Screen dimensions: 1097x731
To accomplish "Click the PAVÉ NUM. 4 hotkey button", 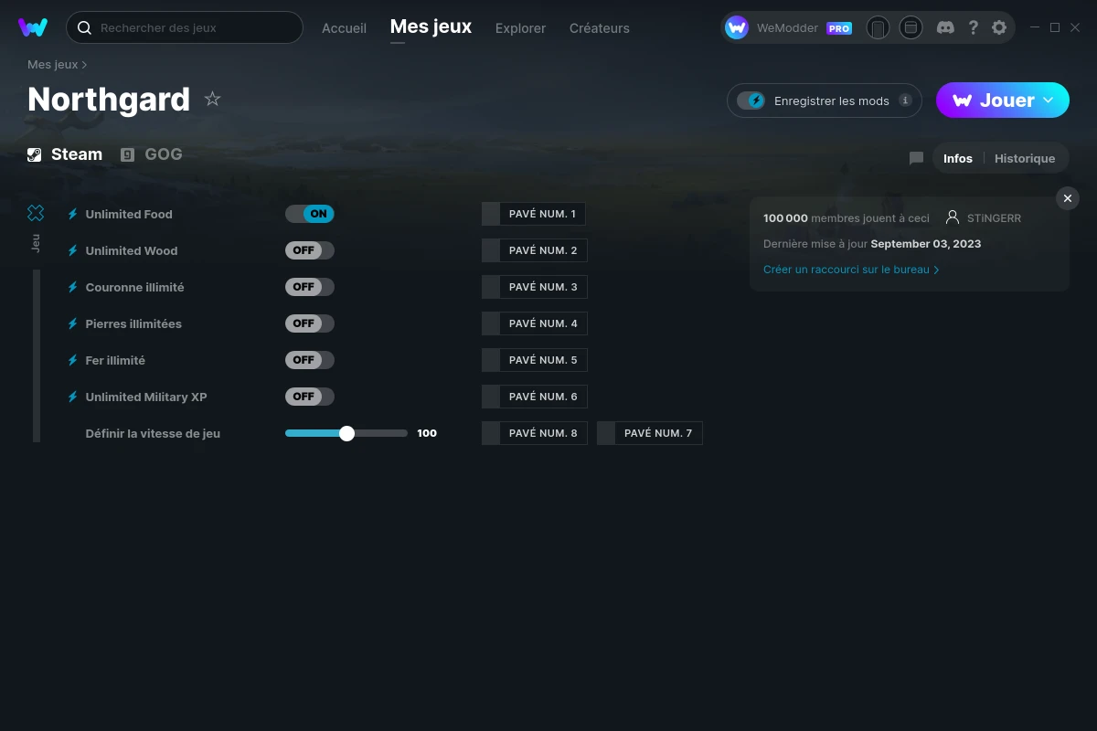I will tap(534, 323).
